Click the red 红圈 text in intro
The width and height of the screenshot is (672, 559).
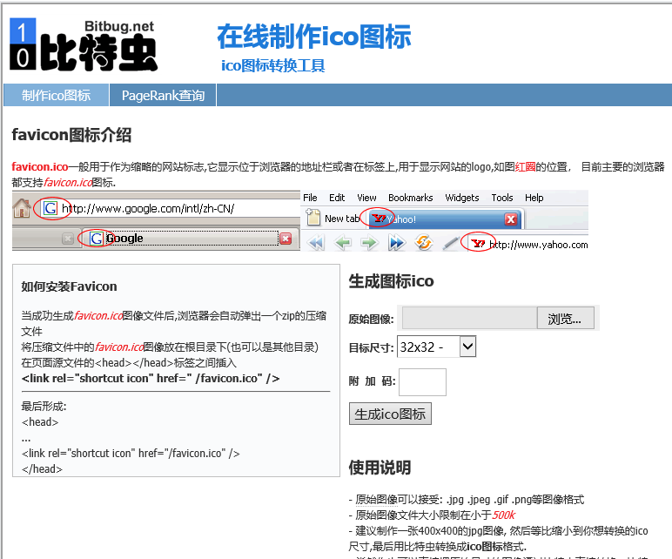tap(525, 166)
